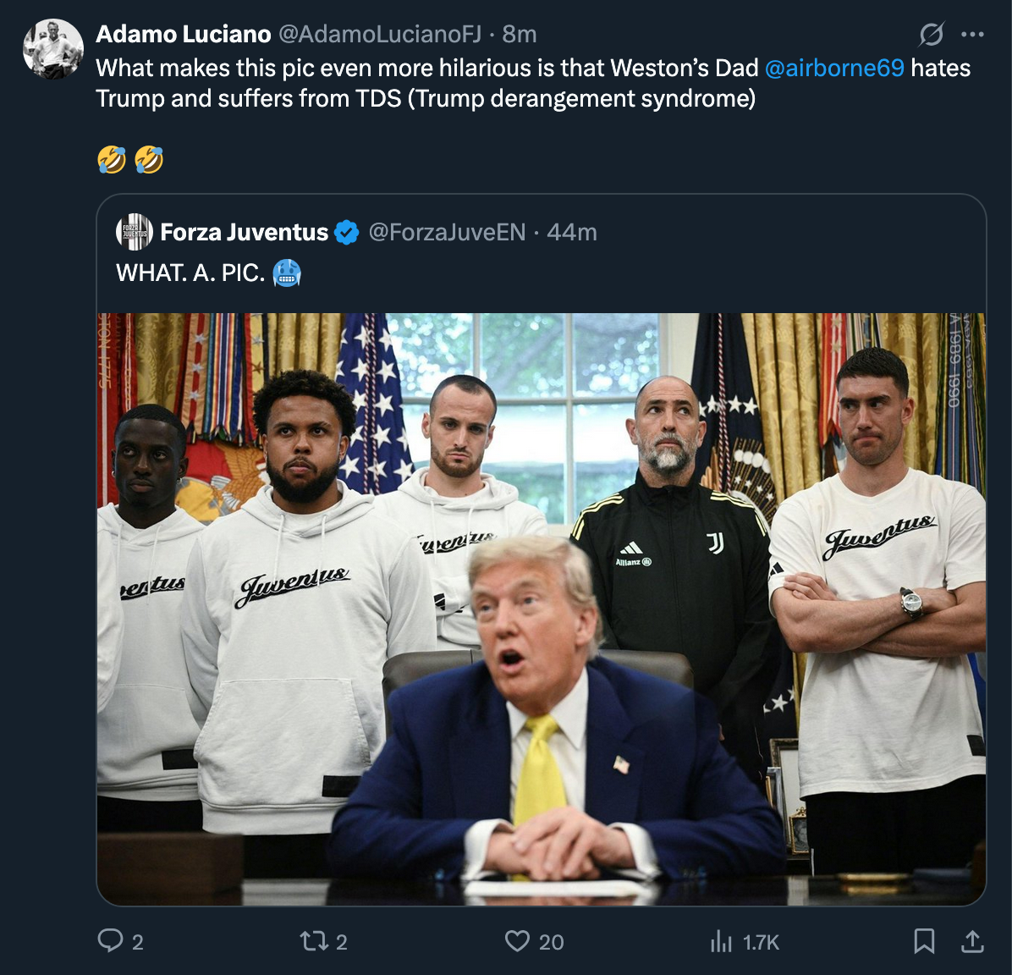Image resolution: width=1012 pixels, height=975 pixels.
Task: Click the 44m quoted tweet timestamp
Action: pos(572,233)
